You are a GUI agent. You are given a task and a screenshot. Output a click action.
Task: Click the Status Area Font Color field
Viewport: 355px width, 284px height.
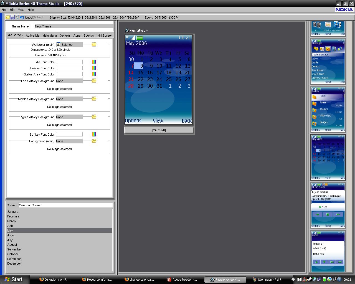point(69,74)
